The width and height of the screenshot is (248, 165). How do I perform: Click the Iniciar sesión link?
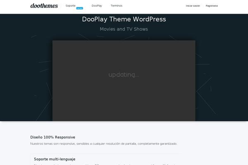(x=193, y=6)
